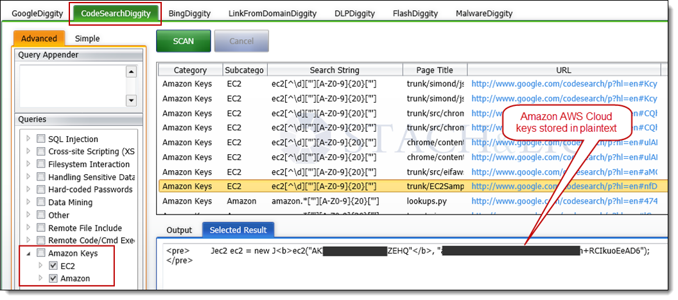Click the Subcategory column header

point(245,69)
